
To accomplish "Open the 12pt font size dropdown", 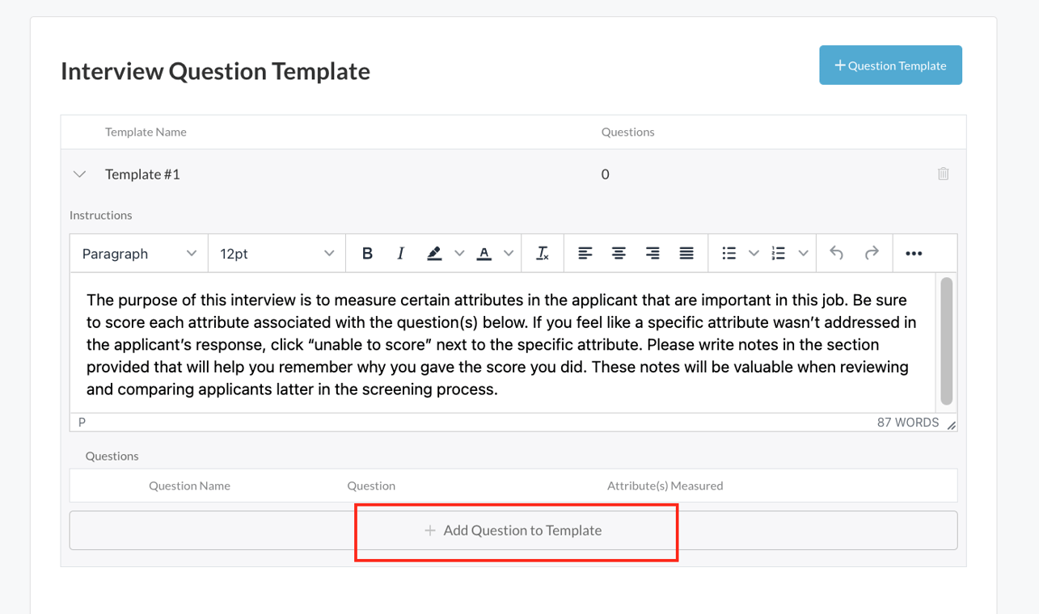I will coord(277,253).
